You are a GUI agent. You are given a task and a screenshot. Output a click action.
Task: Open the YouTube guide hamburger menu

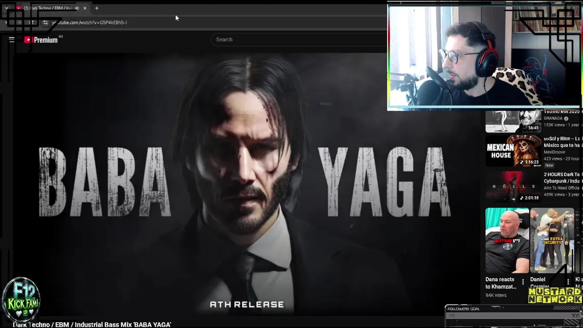(12, 40)
